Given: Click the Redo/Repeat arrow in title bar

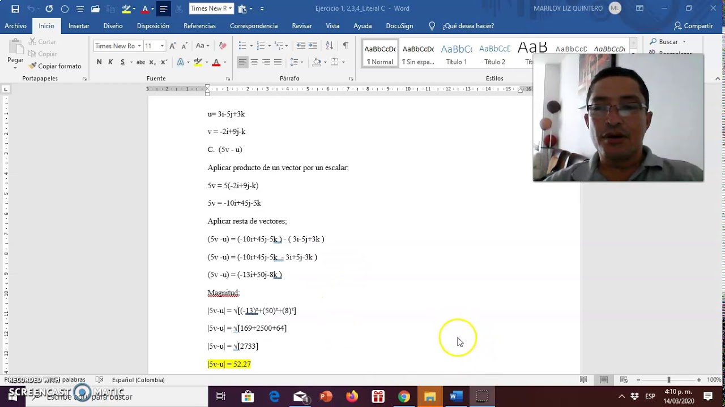Looking at the screenshot, I should pyautogui.click(x=49, y=8).
